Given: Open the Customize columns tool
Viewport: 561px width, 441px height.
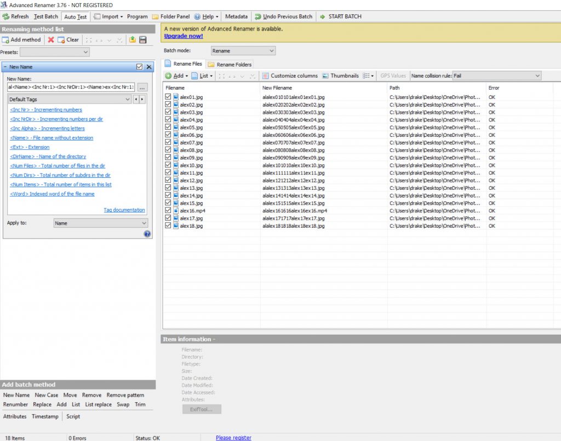Looking at the screenshot, I should tap(290, 76).
